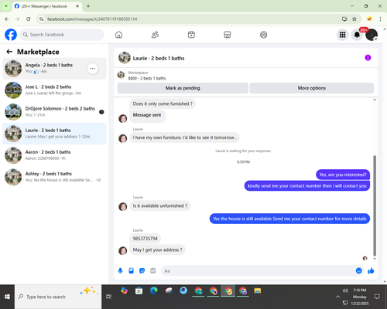This screenshot has width=387, height=309.
Task: Open Angela - 2 beds 1 baths chat
Action: 54,69
